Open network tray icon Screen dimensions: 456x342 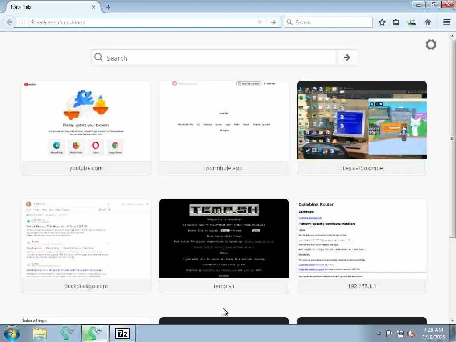click(400, 334)
